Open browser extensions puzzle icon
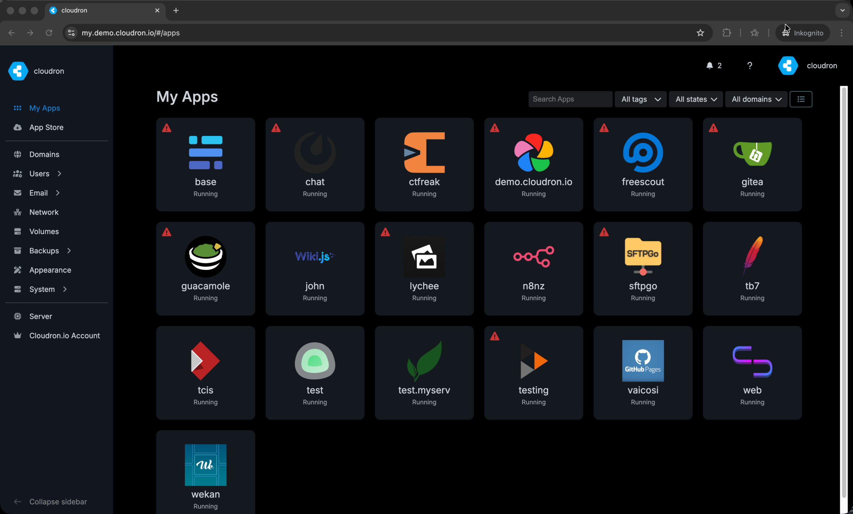Screen dimensions: 853x514 tap(726, 33)
